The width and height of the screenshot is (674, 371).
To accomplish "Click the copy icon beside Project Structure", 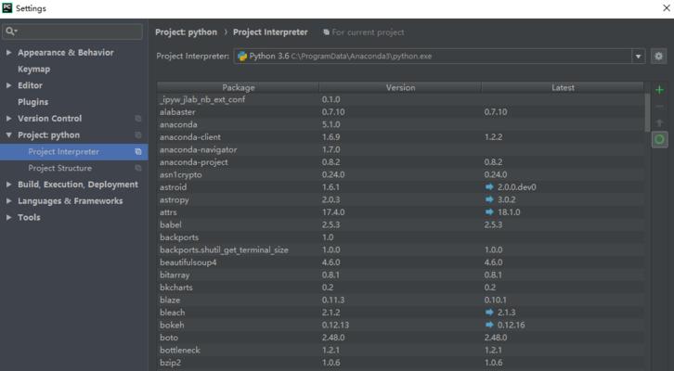I will [138, 168].
